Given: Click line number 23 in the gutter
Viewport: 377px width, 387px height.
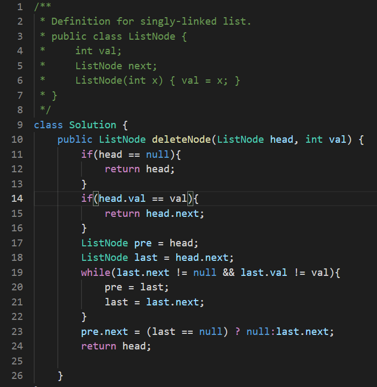Looking at the screenshot, I should [17, 332].
